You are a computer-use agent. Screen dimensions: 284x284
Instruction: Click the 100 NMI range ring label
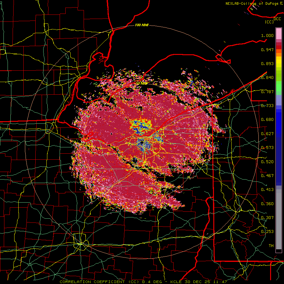click(x=142, y=25)
